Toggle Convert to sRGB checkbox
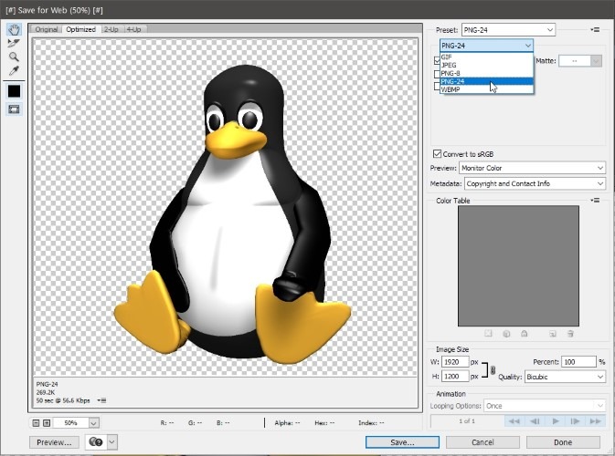Viewport: 615px width, 456px height. click(x=437, y=153)
